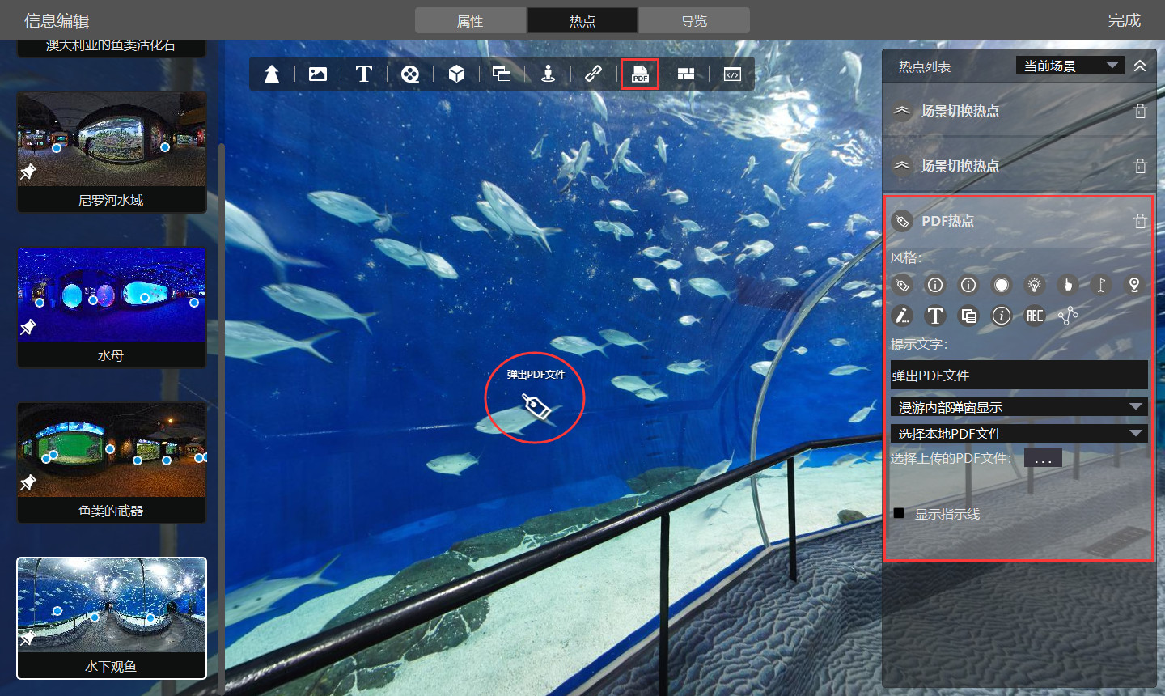
Task: Switch to the 导览 tab
Action: (x=694, y=21)
